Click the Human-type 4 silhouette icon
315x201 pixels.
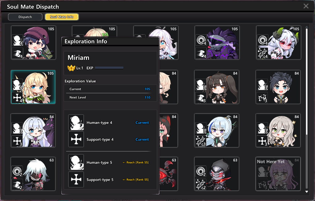pyautogui.click(x=76, y=122)
